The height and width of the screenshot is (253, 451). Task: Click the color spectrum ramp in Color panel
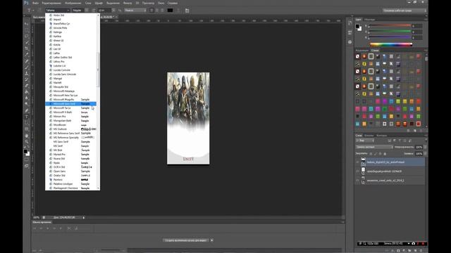[x=391, y=44]
